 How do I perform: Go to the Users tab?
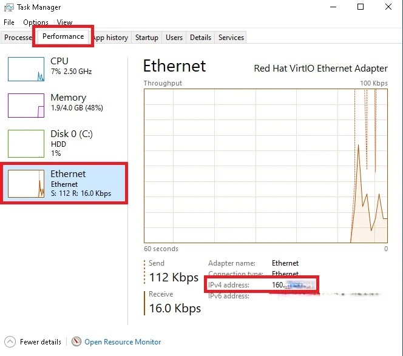click(174, 38)
